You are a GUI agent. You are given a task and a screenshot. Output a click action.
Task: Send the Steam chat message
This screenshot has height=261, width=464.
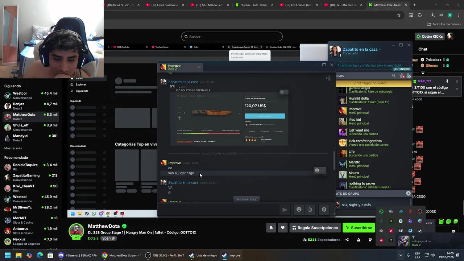(285, 210)
